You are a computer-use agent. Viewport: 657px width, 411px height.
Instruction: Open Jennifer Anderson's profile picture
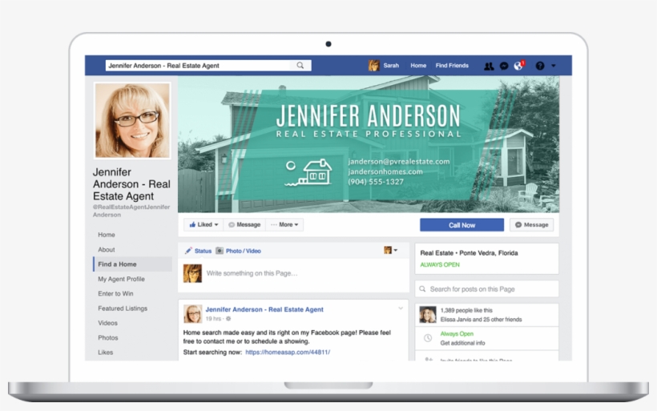pos(132,121)
